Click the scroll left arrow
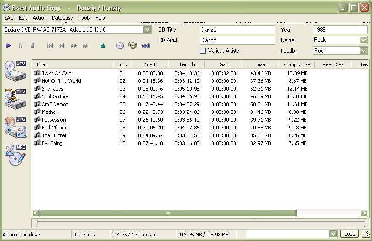Screen dimensions: 372x241 (x=36, y=213)
